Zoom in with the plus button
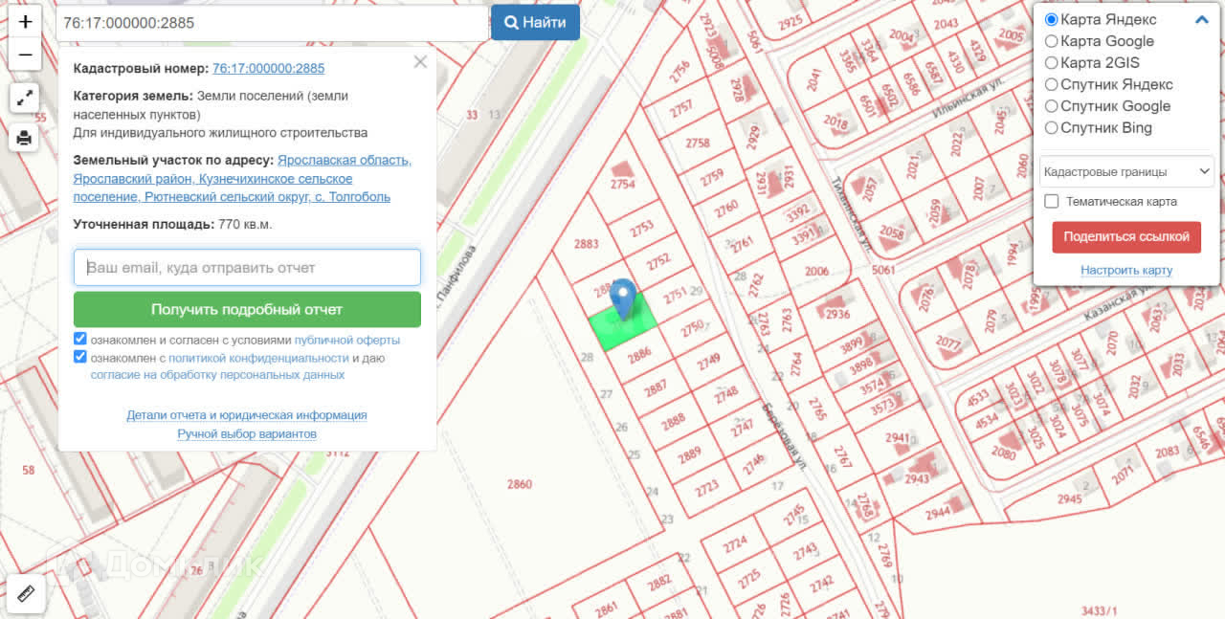This screenshot has height=619, width=1225. tap(25, 21)
